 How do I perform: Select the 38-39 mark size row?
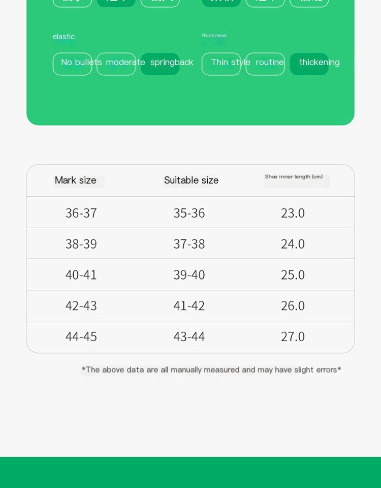point(81,244)
